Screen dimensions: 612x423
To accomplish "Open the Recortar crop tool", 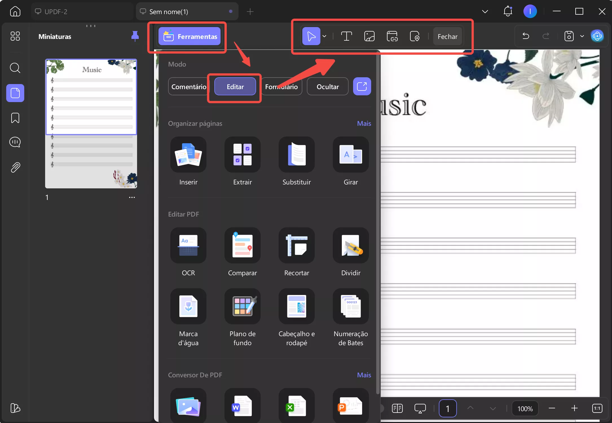I will 296,245.
